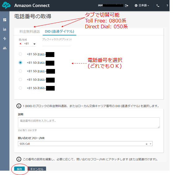Click the 保存 button
The height and width of the screenshot is (175, 177).
pyautogui.click(x=19, y=169)
